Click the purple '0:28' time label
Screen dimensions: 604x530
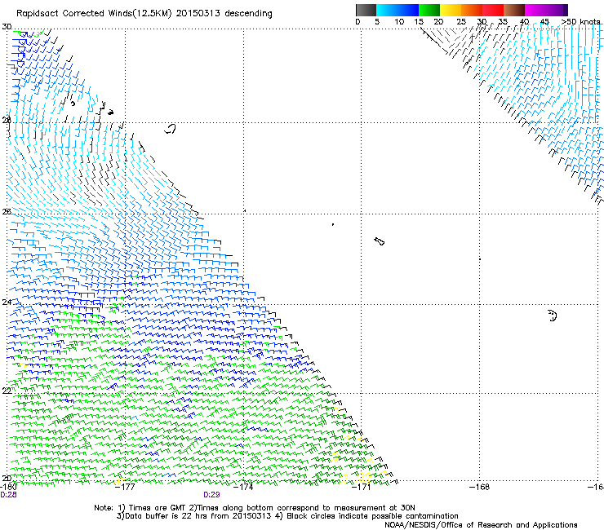pos(8,495)
